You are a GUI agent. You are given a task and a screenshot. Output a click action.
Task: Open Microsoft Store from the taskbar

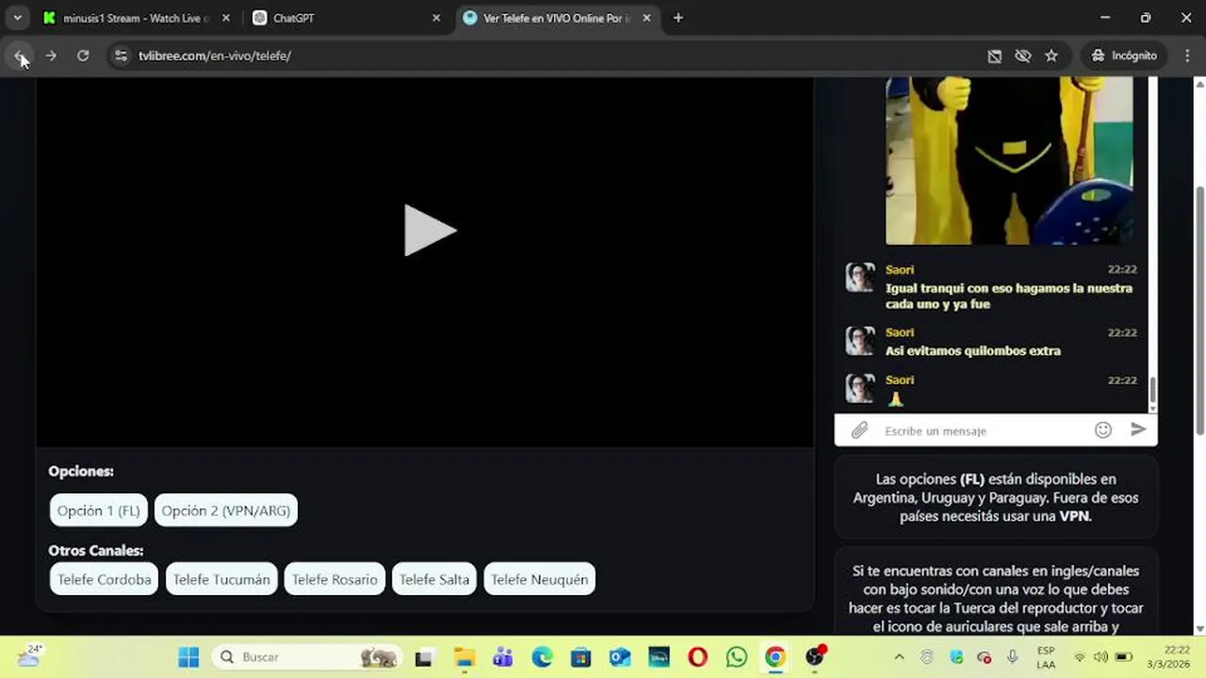[580, 657]
